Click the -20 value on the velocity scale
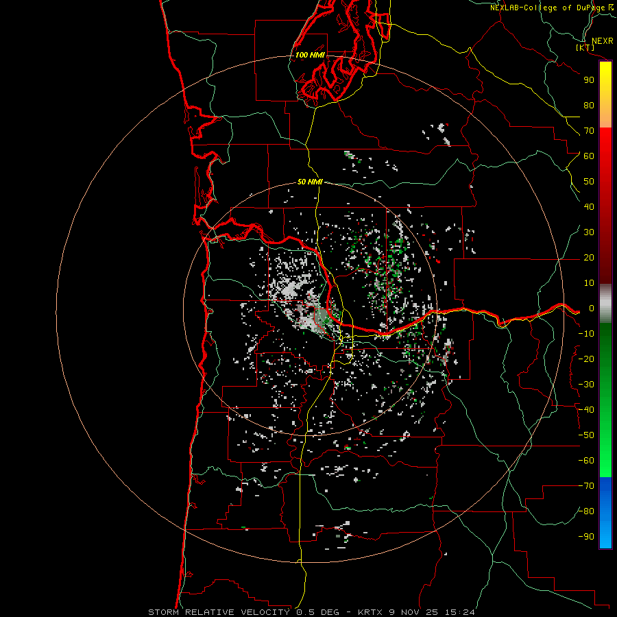Viewport: 617px width, 617px height. 586,359
